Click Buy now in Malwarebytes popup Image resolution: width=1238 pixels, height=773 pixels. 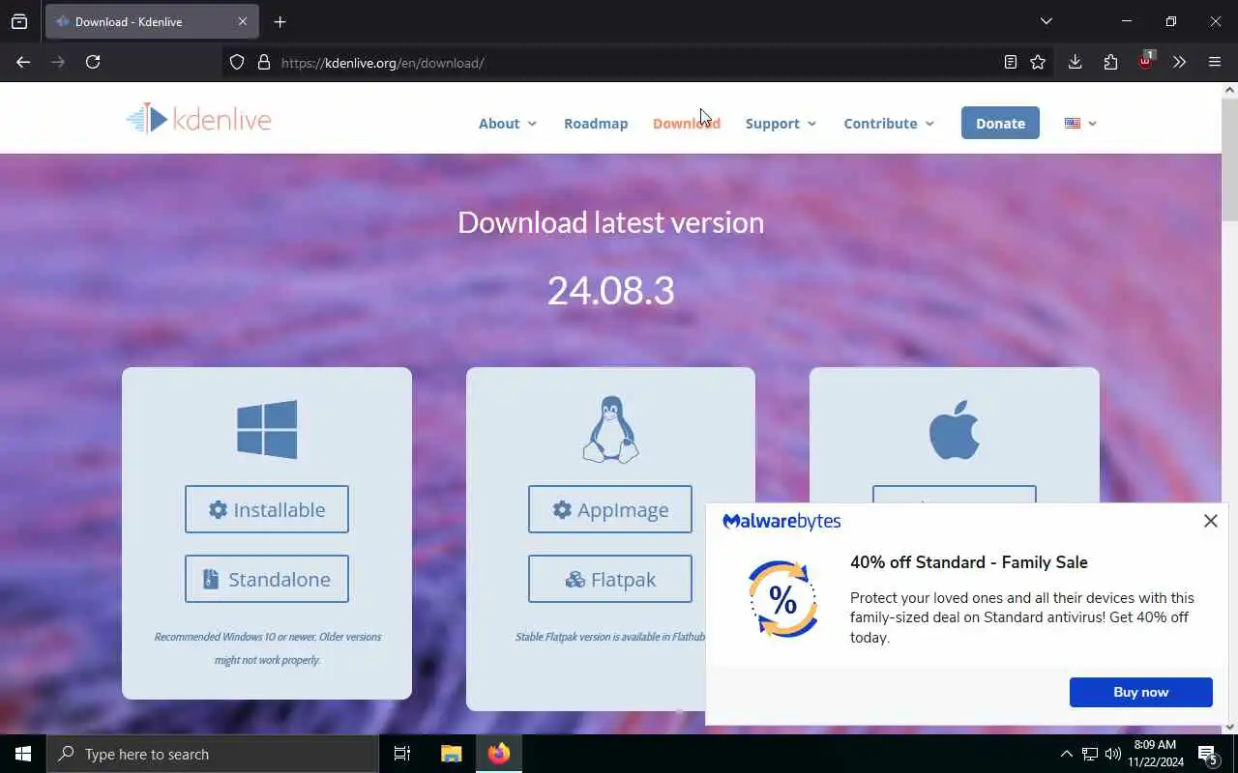(x=1141, y=692)
